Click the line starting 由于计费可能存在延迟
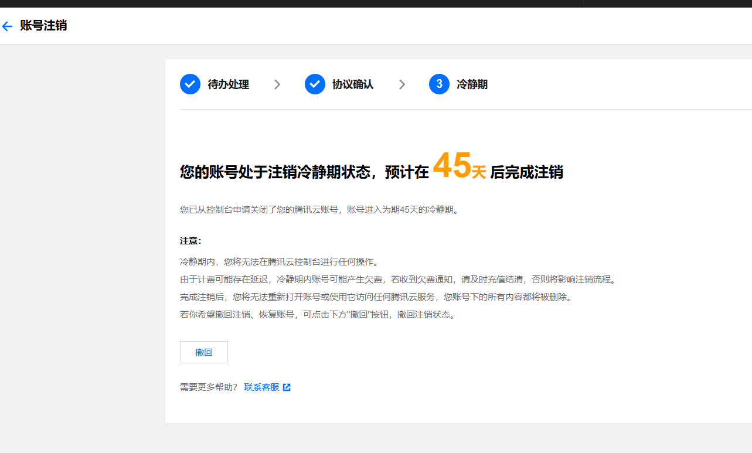 pos(399,280)
